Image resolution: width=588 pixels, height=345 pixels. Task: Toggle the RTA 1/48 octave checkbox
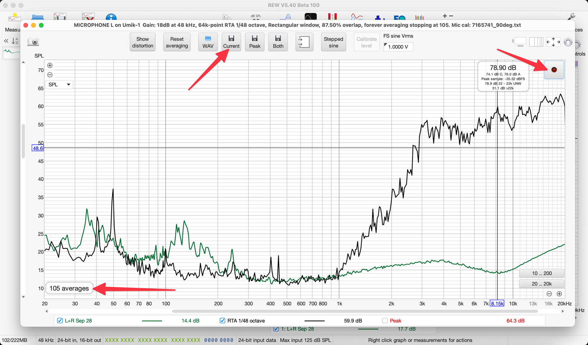[x=223, y=321]
